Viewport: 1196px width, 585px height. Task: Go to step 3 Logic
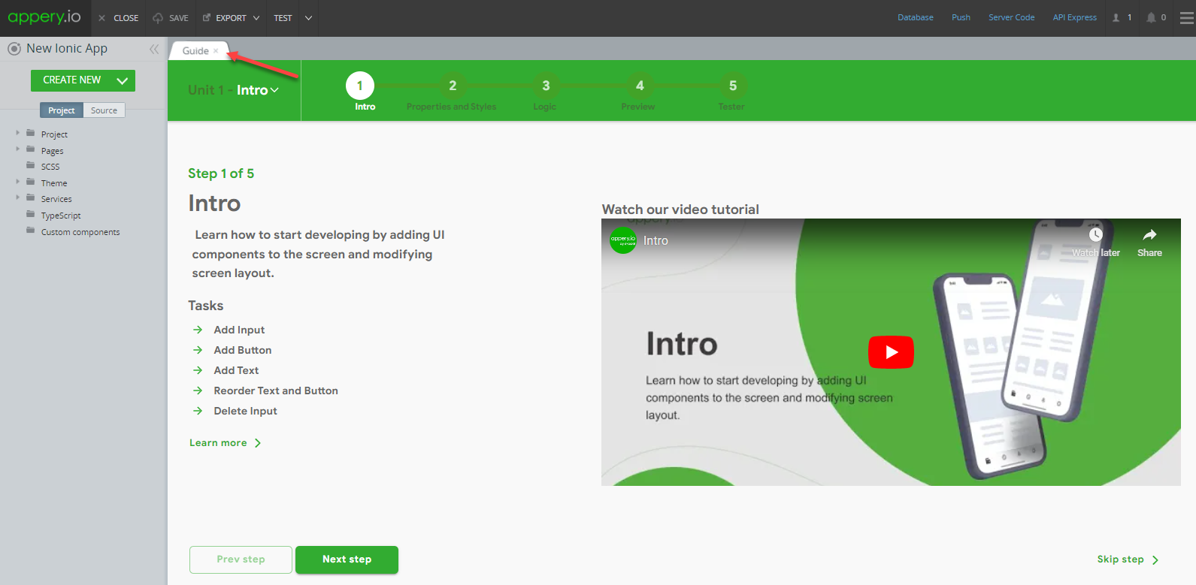[546, 86]
